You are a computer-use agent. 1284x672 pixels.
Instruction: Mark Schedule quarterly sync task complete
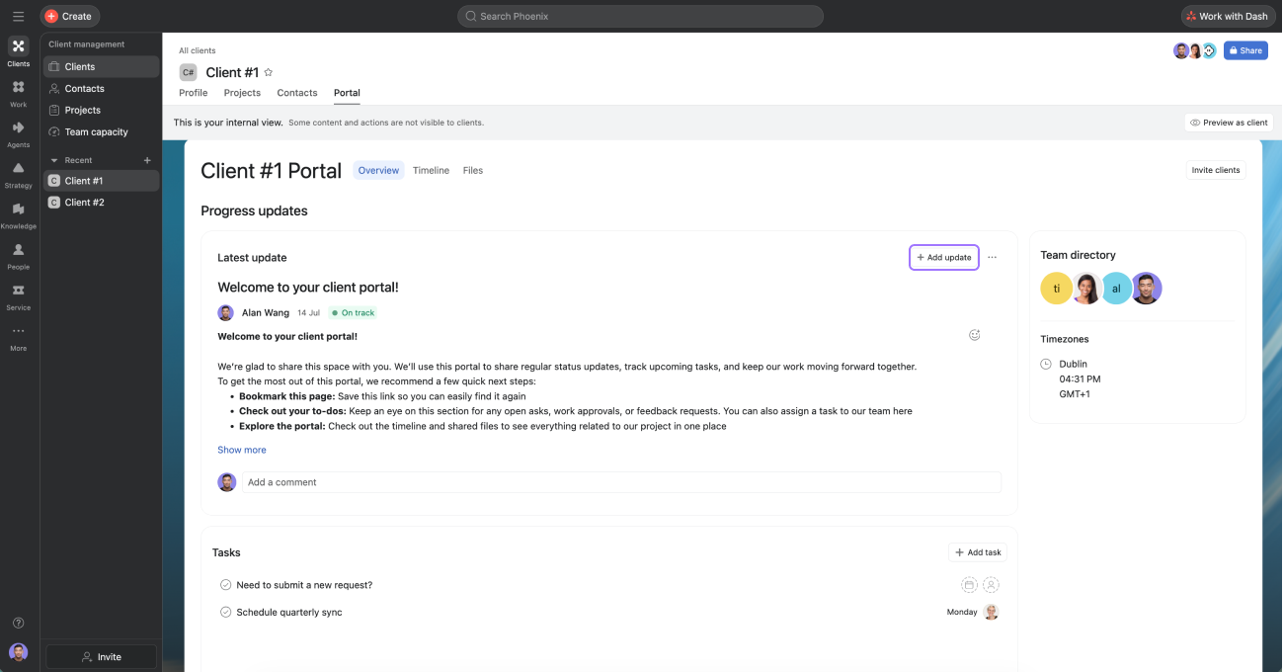click(226, 612)
